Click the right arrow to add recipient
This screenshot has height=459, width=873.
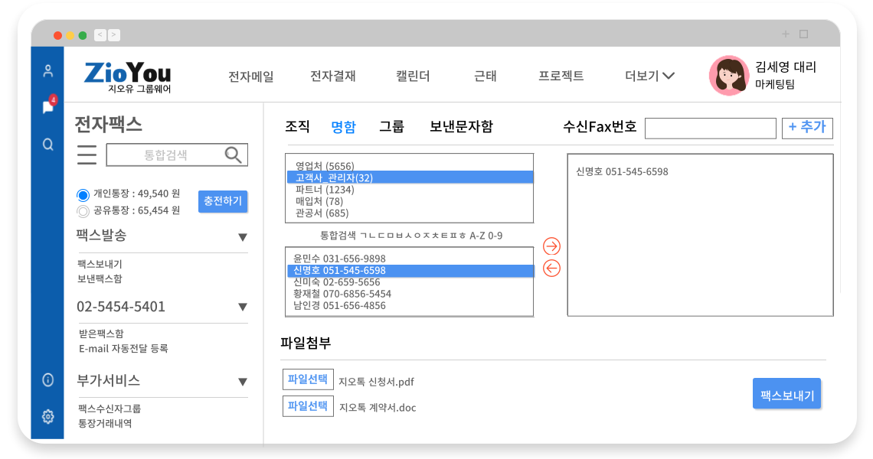pos(551,246)
